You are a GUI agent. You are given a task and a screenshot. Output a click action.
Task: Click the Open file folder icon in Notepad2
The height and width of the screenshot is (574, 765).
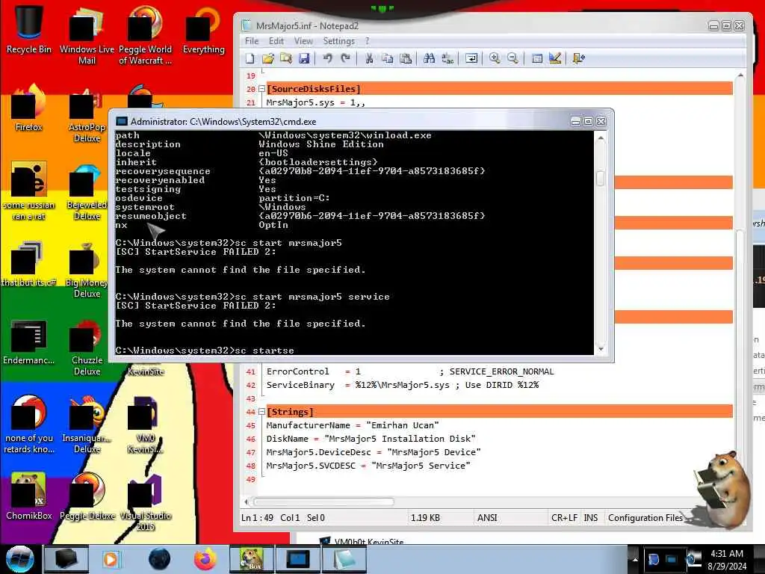point(268,58)
